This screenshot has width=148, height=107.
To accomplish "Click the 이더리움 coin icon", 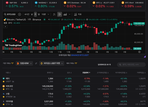I will coord(4,101).
